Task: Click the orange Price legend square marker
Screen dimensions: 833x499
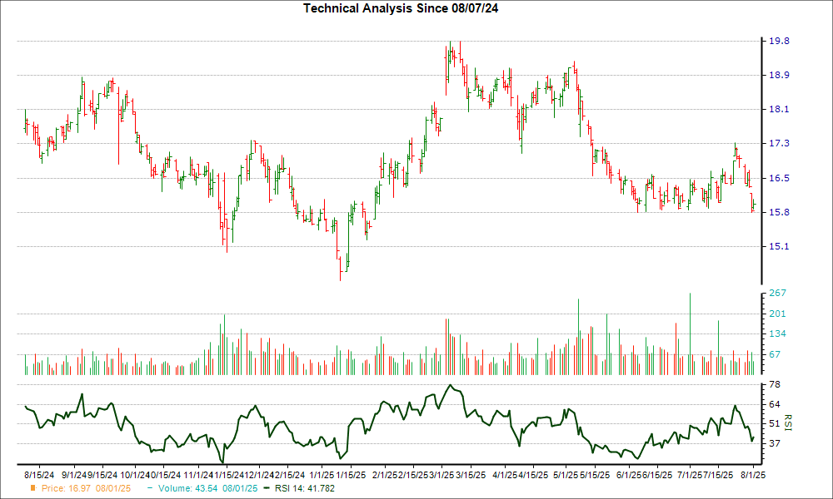Action: 33,488
